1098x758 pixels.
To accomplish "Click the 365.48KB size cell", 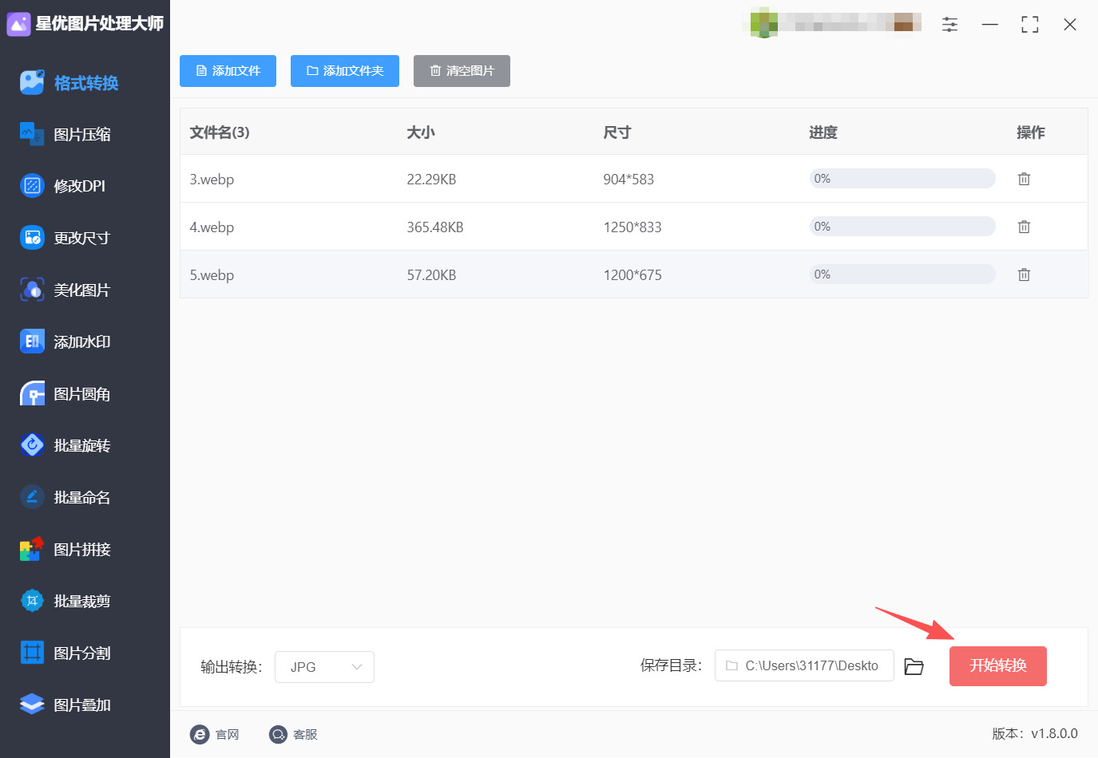I will point(435,227).
